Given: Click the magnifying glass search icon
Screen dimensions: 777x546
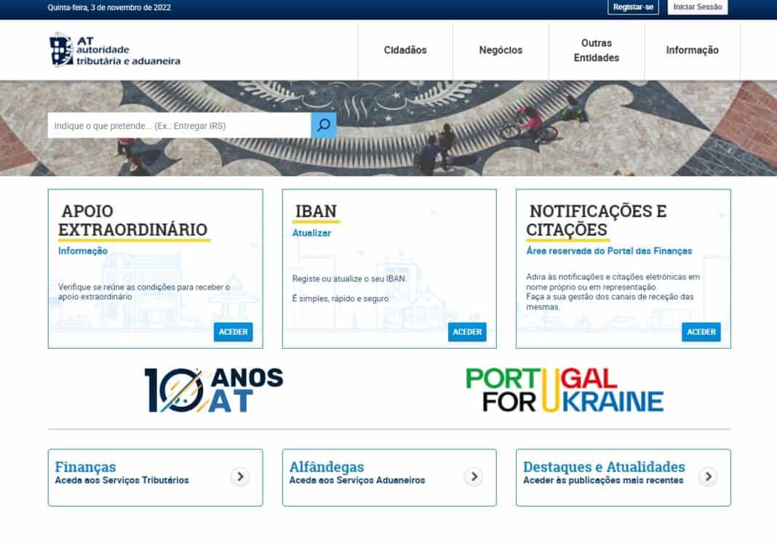Looking at the screenshot, I should tap(324, 125).
